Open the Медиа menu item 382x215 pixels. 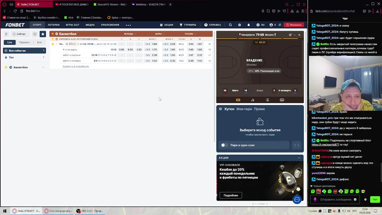[90, 25]
